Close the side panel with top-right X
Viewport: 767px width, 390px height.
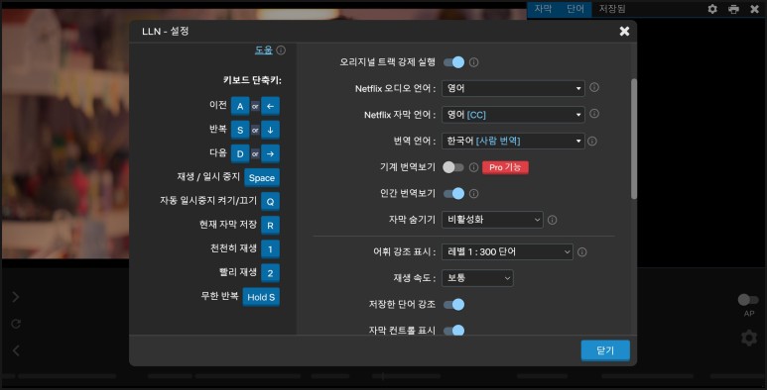pos(755,9)
